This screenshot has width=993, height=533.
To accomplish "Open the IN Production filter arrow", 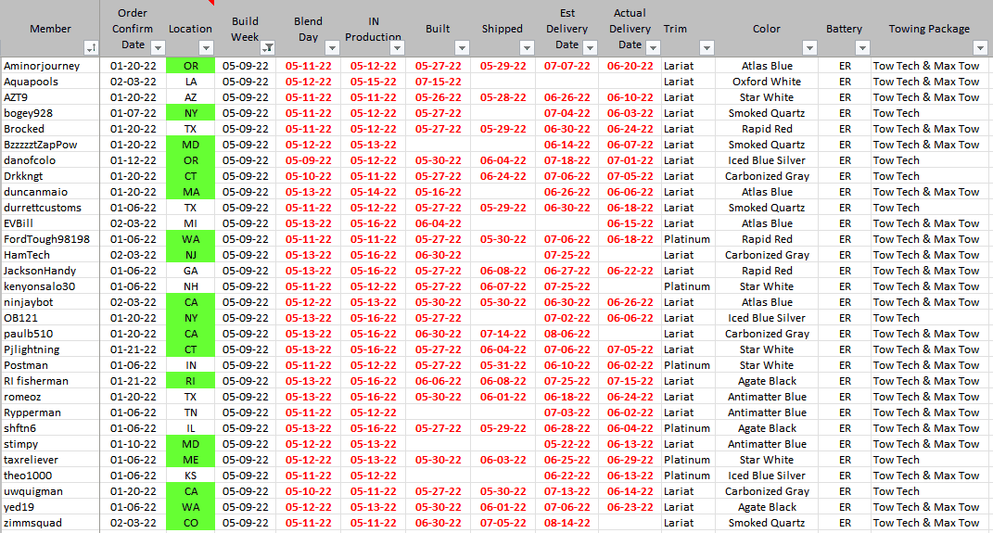I will (395, 47).
